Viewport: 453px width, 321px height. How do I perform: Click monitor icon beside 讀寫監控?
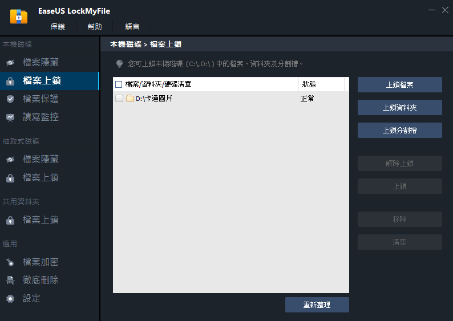(x=10, y=117)
